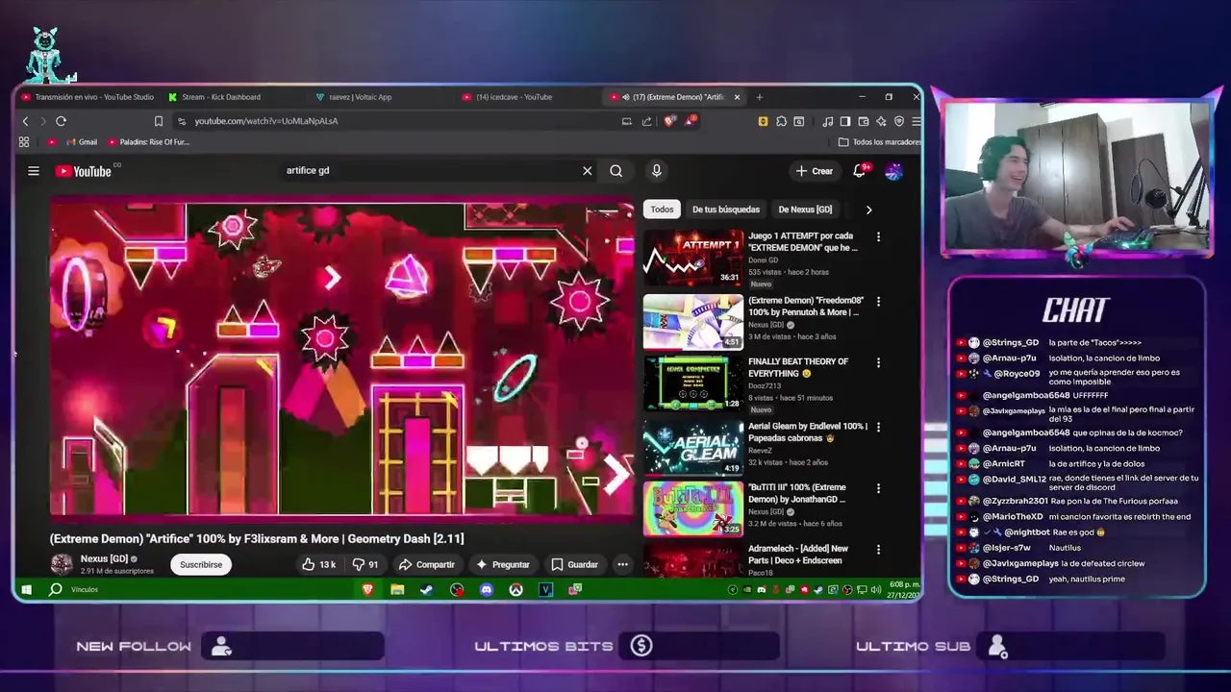The image size is (1231, 692).
Task: Open File Explorer from the taskbar
Action: click(397, 589)
